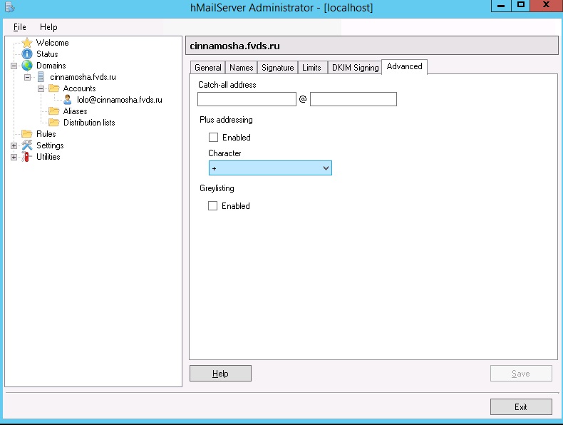Switch to the DKIM Signing tab
Screen dimensions: 563x425
tap(355, 68)
